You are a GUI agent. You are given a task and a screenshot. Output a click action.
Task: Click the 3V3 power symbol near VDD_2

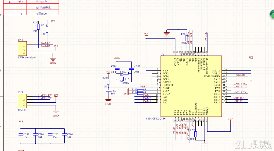(x=251, y=59)
